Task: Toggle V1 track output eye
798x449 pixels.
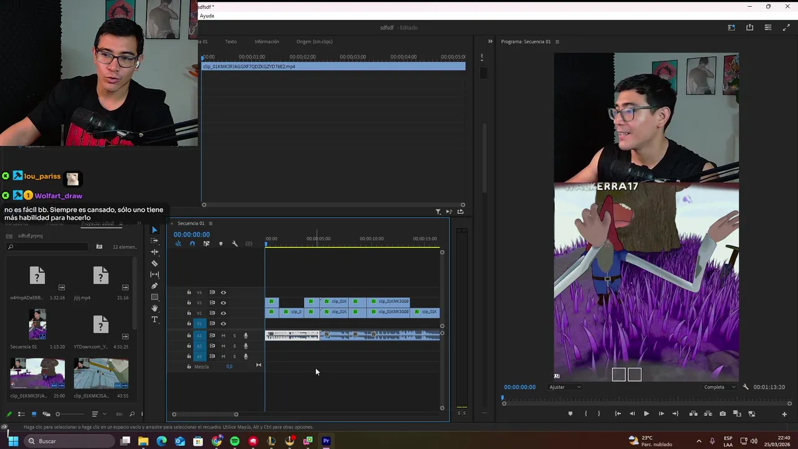Action: (x=223, y=324)
